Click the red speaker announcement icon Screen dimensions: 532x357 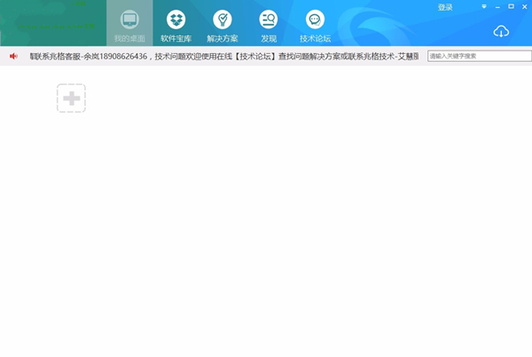click(13, 56)
